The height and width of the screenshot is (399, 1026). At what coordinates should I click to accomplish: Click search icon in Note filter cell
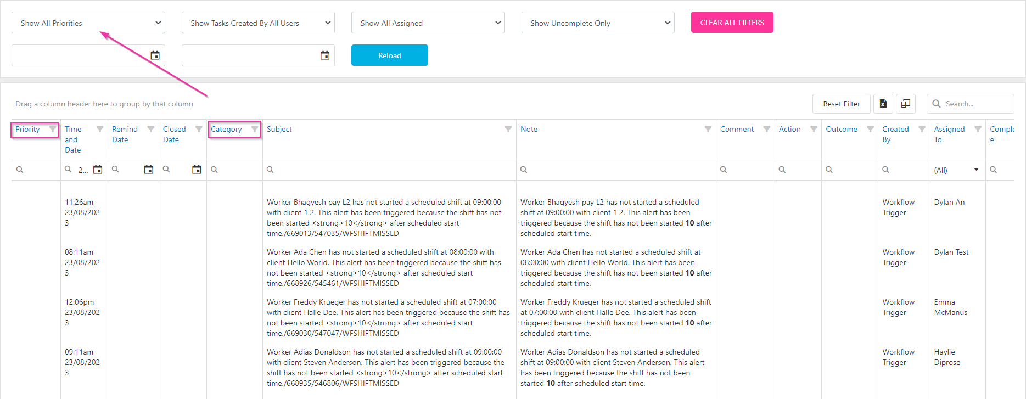(x=524, y=170)
